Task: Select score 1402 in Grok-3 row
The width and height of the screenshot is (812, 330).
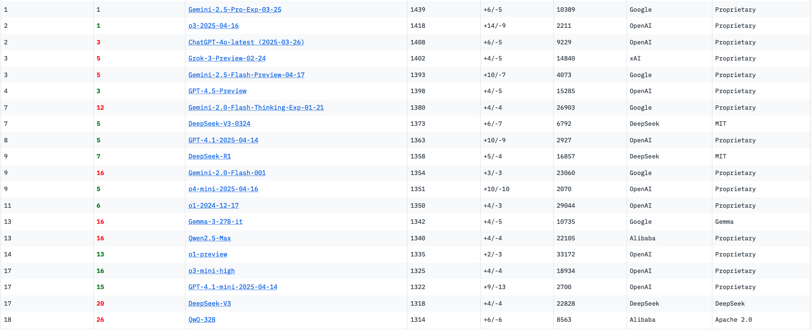Action: [x=418, y=58]
